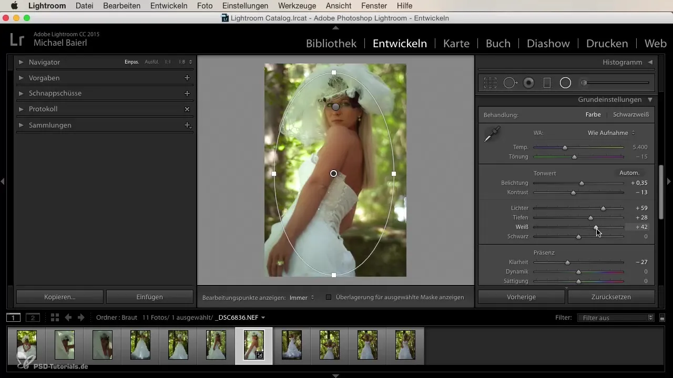Toggle filter switch at filmstrip right
The width and height of the screenshot is (673, 378).
(x=662, y=318)
